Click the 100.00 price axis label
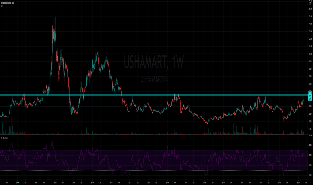Screen dimensions: 313x185 310,54
